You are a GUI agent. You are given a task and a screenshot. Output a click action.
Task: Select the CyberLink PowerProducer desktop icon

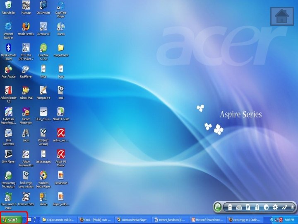(8, 112)
